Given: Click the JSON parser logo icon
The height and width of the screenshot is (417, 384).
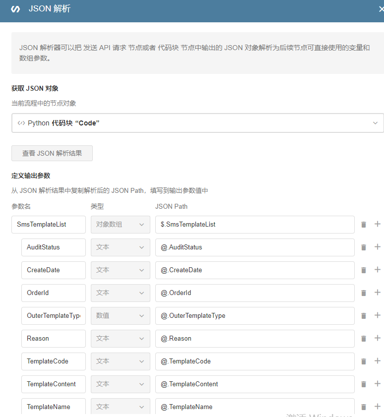Looking at the screenshot, I should tap(15, 9).
